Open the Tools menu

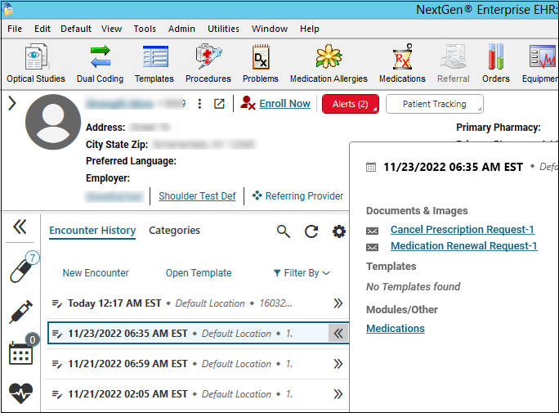tap(145, 29)
